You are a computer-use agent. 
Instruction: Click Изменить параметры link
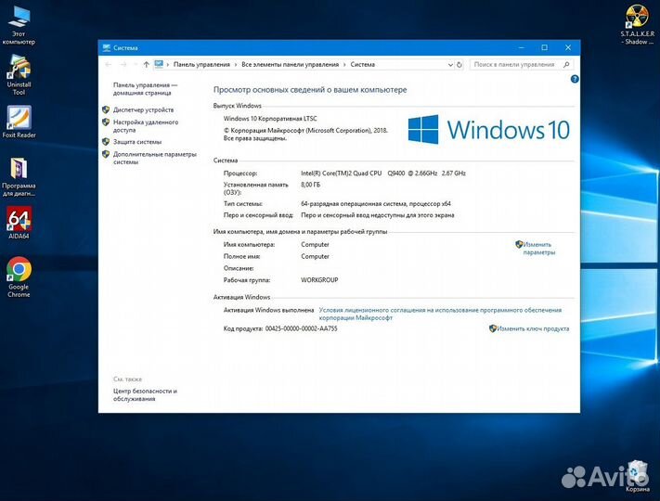[x=538, y=249]
